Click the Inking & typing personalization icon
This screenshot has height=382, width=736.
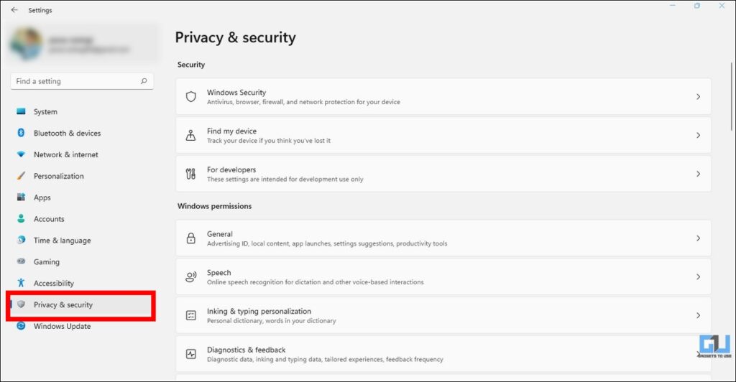[x=191, y=315]
